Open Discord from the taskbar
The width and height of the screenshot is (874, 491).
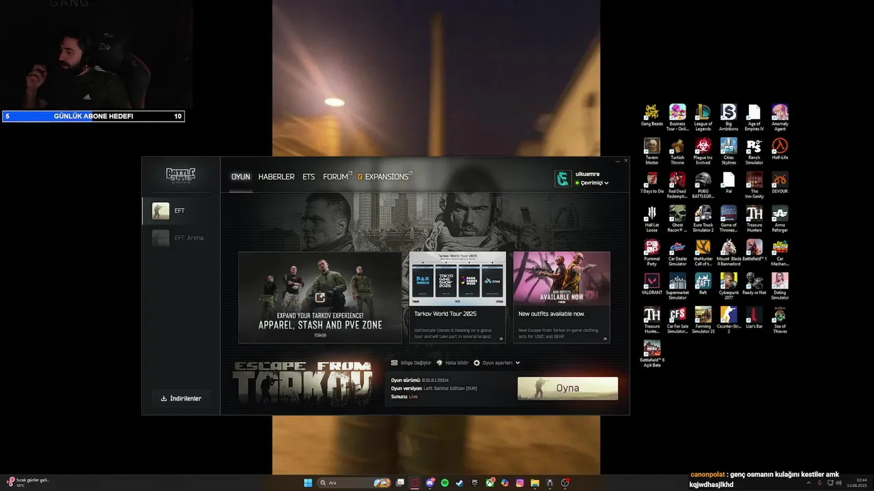point(430,483)
